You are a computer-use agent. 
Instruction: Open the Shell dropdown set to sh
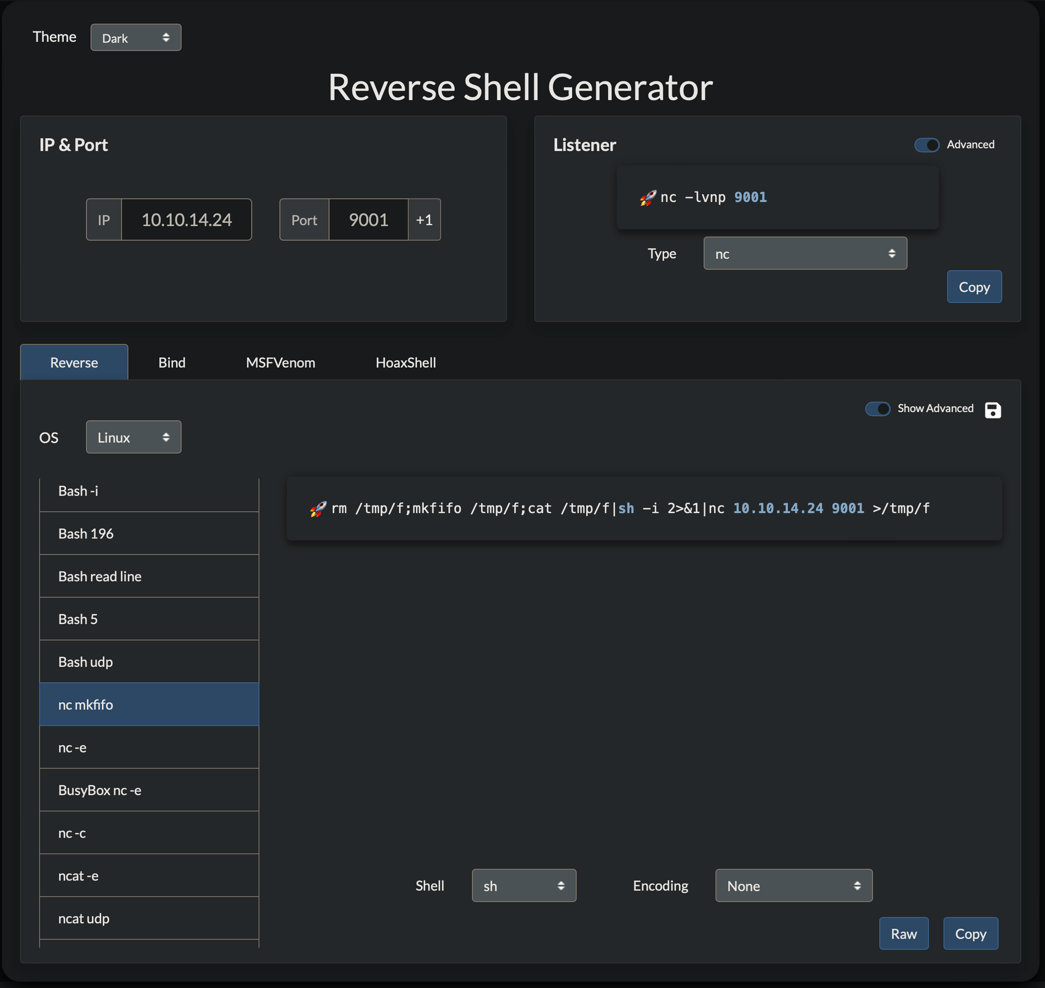click(524, 885)
